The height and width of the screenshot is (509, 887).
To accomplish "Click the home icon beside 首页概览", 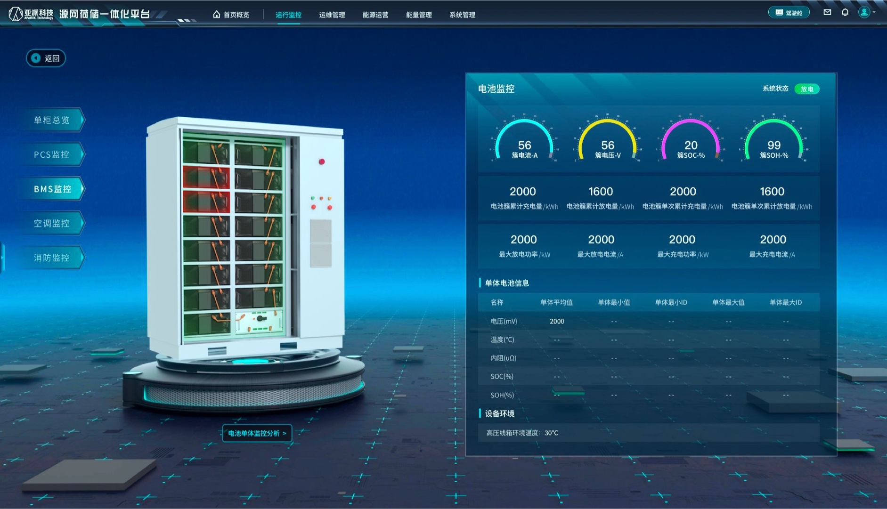I will pyautogui.click(x=216, y=14).
